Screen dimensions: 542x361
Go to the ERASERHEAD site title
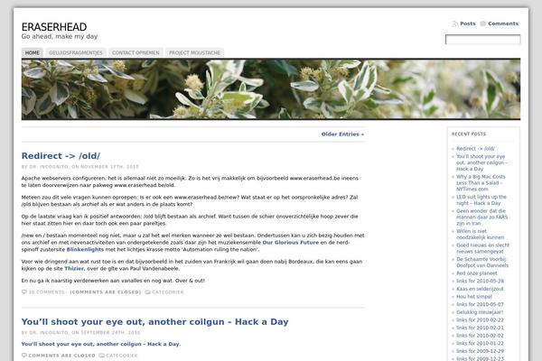(54, 27)
